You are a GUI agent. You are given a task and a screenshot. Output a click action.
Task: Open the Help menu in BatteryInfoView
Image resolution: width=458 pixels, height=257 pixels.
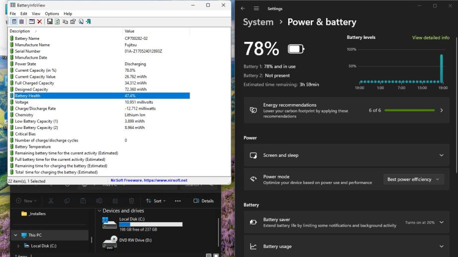(x=68, y=13)
